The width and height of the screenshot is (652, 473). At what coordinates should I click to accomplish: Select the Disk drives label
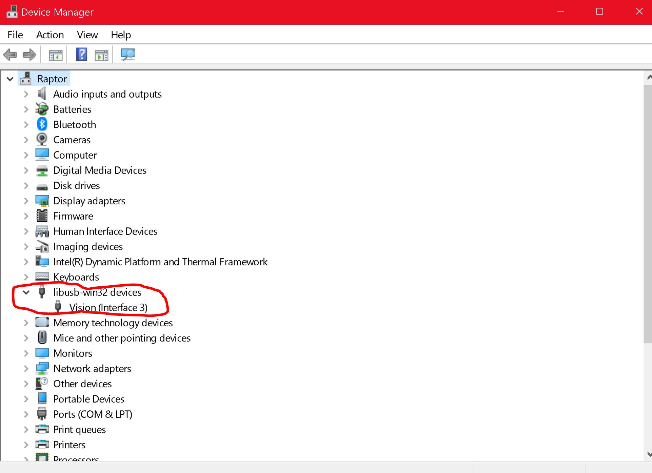pos(76,185)
